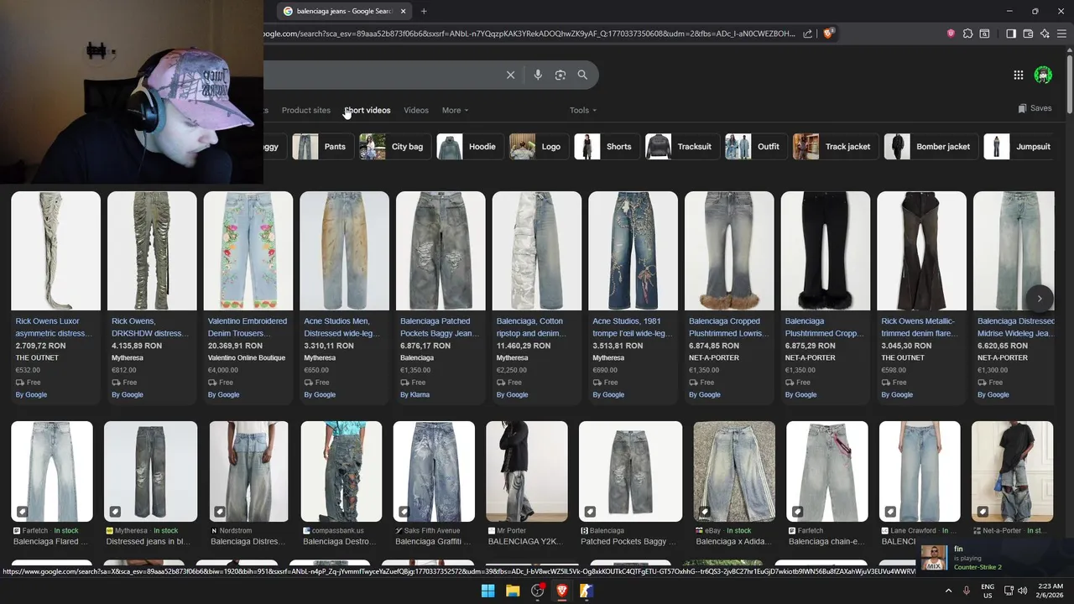Open the Google account avatar

tap(1043, 75)
